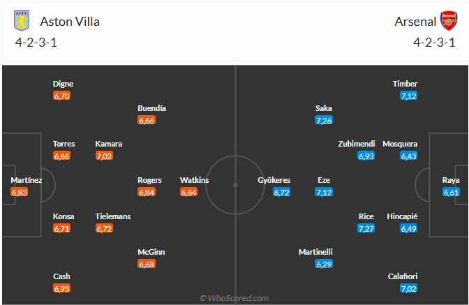
Task: Click the Aston Villa club crest
Action: tap(22, 21)
